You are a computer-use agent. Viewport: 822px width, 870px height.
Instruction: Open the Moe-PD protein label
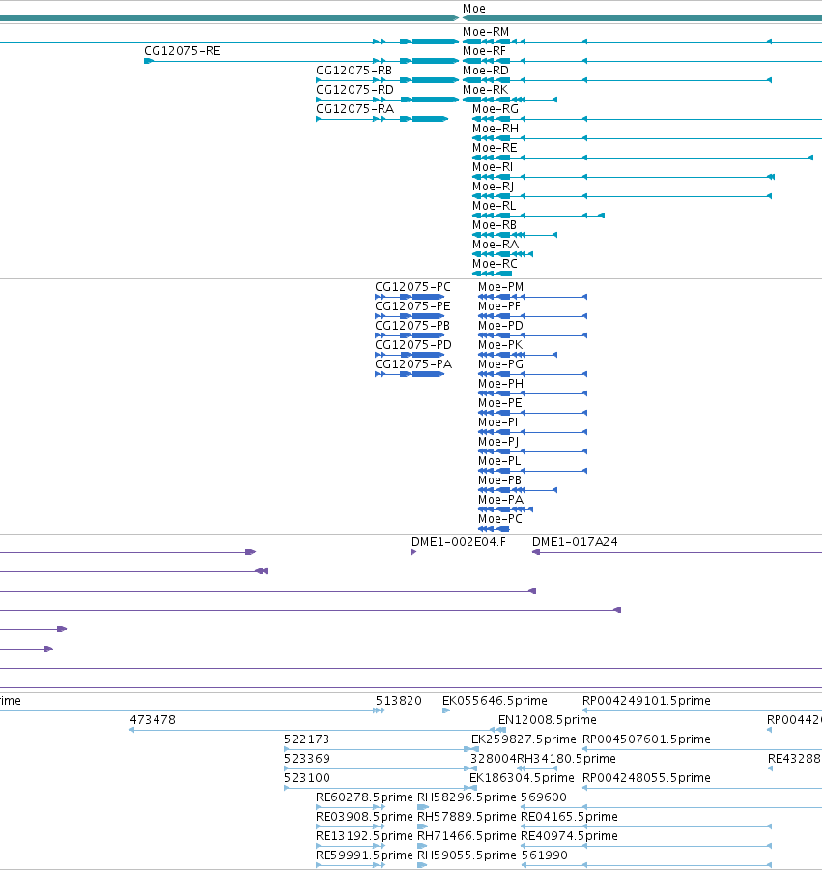pos(500,326)
